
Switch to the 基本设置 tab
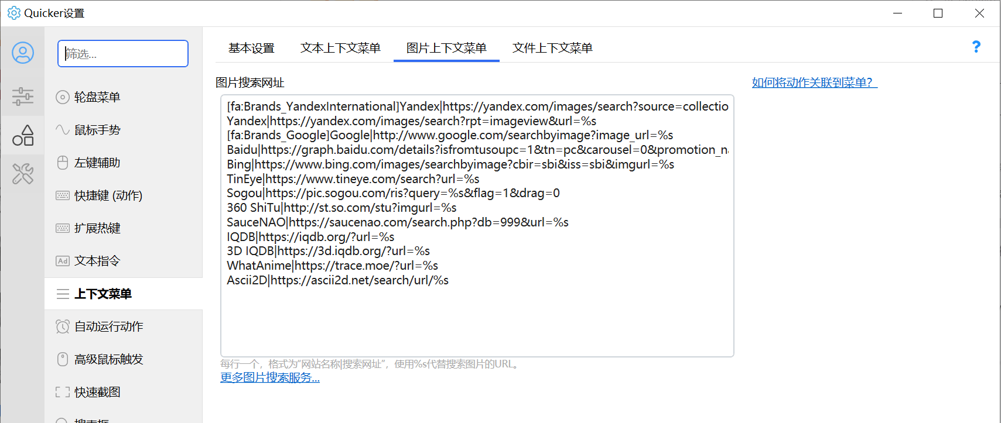pos(251,48)
